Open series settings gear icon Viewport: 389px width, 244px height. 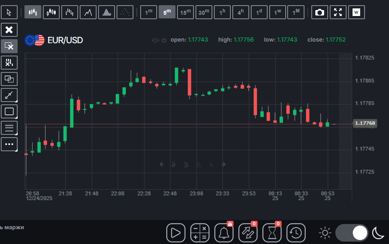coord(164,40)
